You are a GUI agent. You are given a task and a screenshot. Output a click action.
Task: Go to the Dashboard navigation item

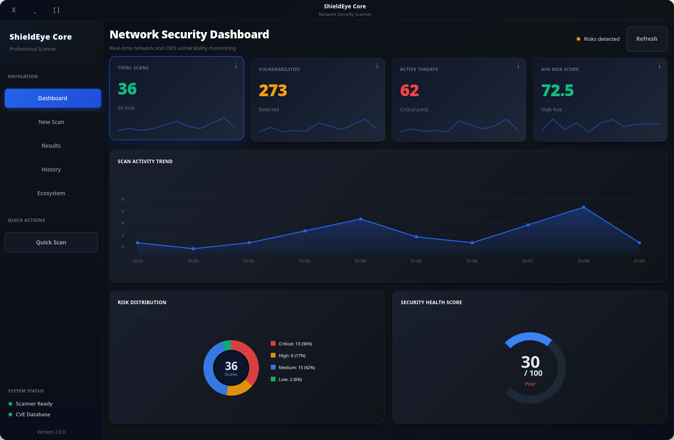[53, 98]
